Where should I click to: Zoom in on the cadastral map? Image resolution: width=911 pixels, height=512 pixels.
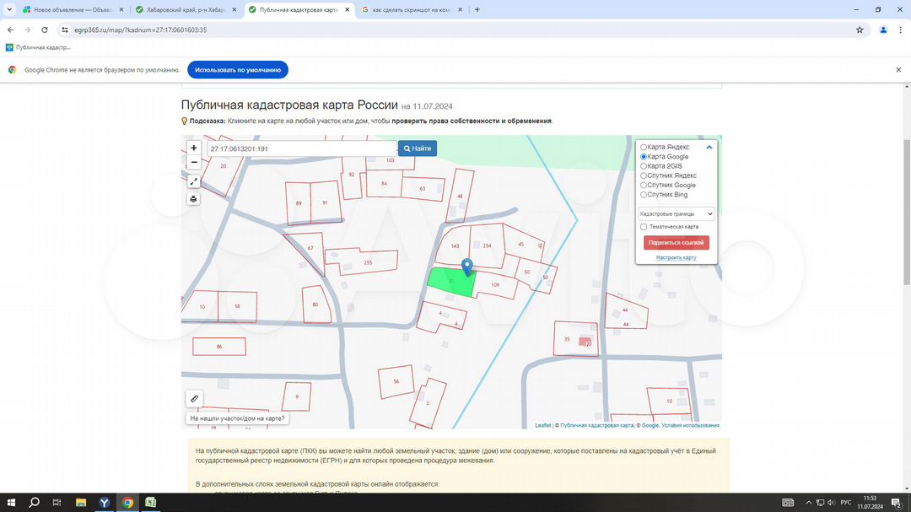pos(194,148)
